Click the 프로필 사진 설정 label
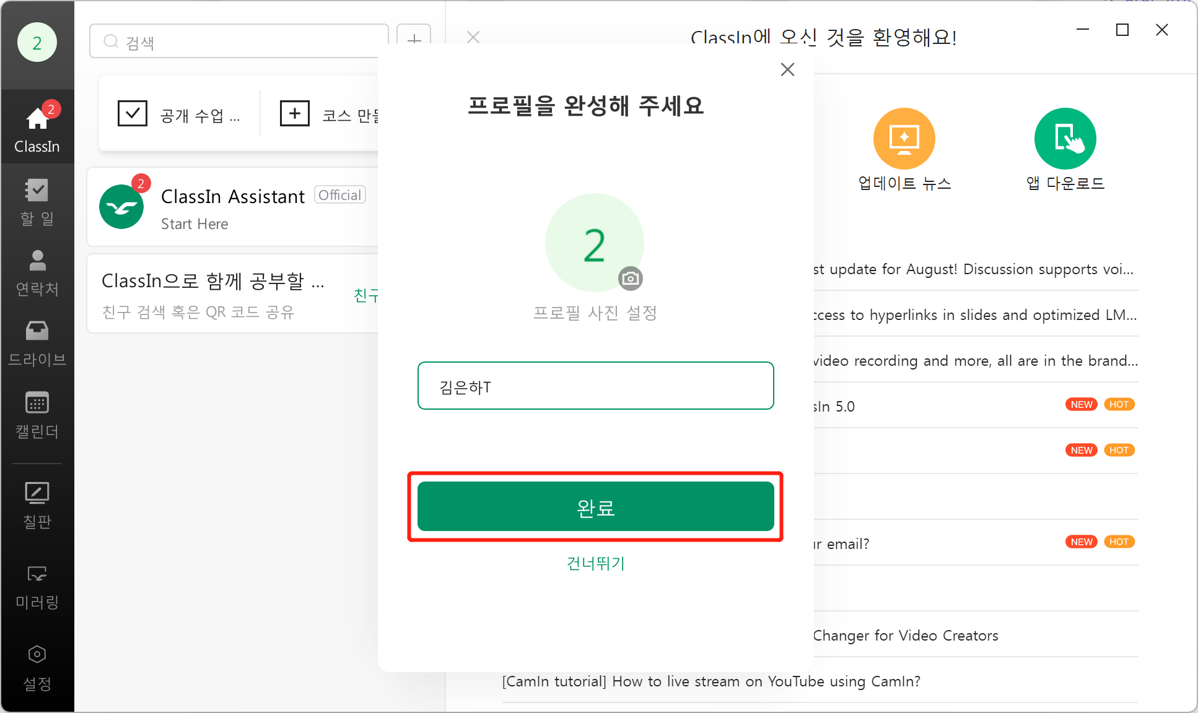 point(595,313)
